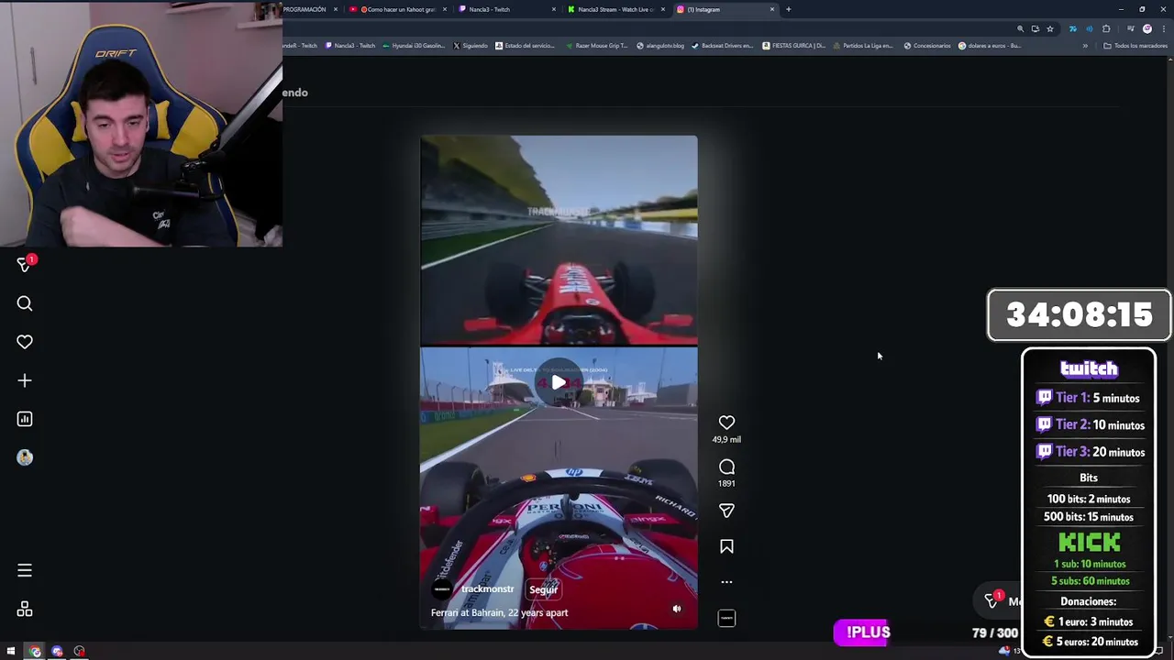This screenshot has width=1174, height=660.
Task: Open dolares a euros bookmark
Action: point(990,46)
